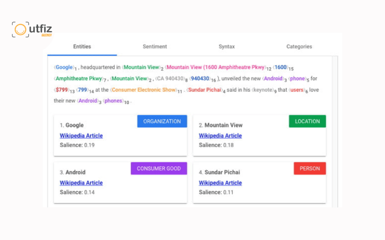Screen dimensions: 385x240
Task: Open Sundar Pichai's Wikipedia Article link
Action: click(220, 183)
